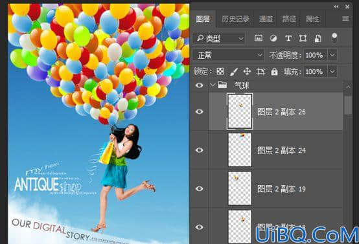Click the yellow shopping bag on canvas
This screenshot has height=244, width=359.
pos(107,153)
